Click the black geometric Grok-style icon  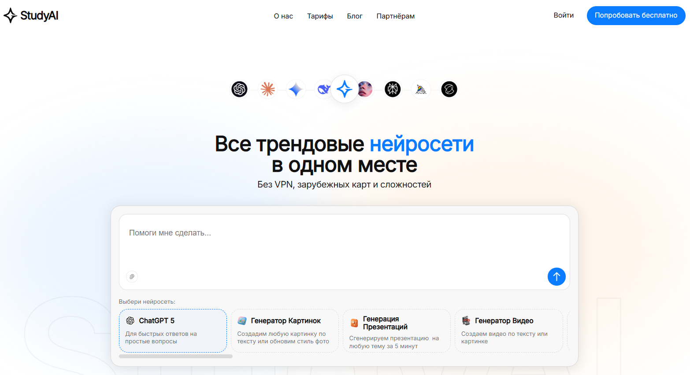tap(393, 89)
